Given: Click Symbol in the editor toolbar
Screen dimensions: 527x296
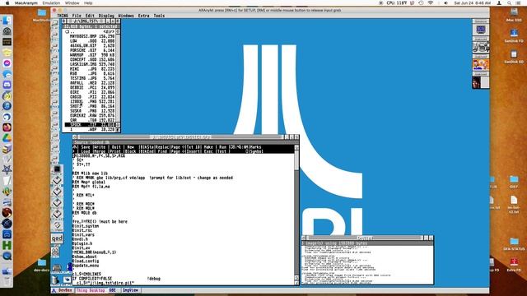Looking at the screenshot, I should click(256, 151).
